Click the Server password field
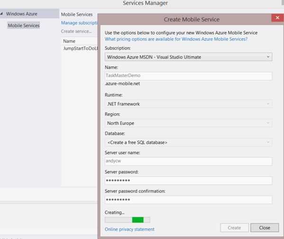This screenshot has width=284, height=239. tap(188, 180)
